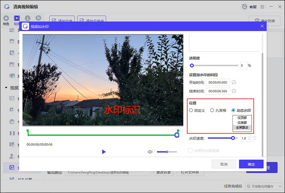
Task: Click the 开始时间 start time field
Action: pyautogui.click(x=218, y=83)
